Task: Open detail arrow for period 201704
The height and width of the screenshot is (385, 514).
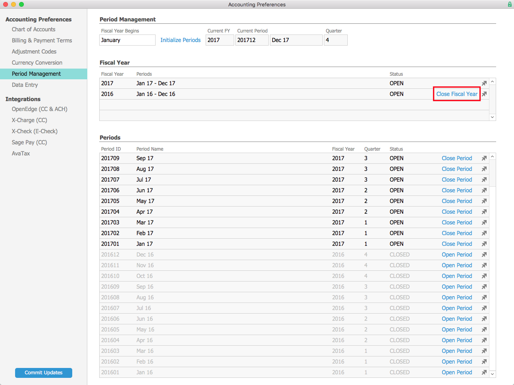Action: 484,212
